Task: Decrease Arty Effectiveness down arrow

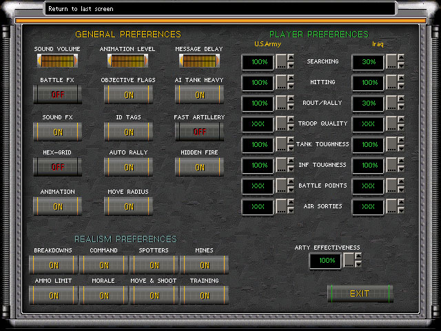Action: [358, 264]
